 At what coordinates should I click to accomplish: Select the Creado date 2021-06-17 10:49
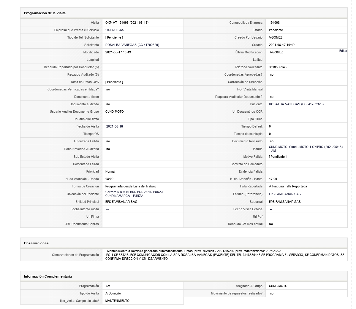pyautogui.click(x=281, y=45)
